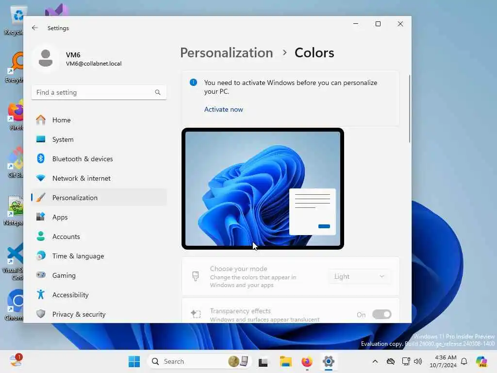Image resolution: width=497 pixels, height=373 pixels.
Task: Click the cloud sync-off tray icon
Action: pos(391,361)
